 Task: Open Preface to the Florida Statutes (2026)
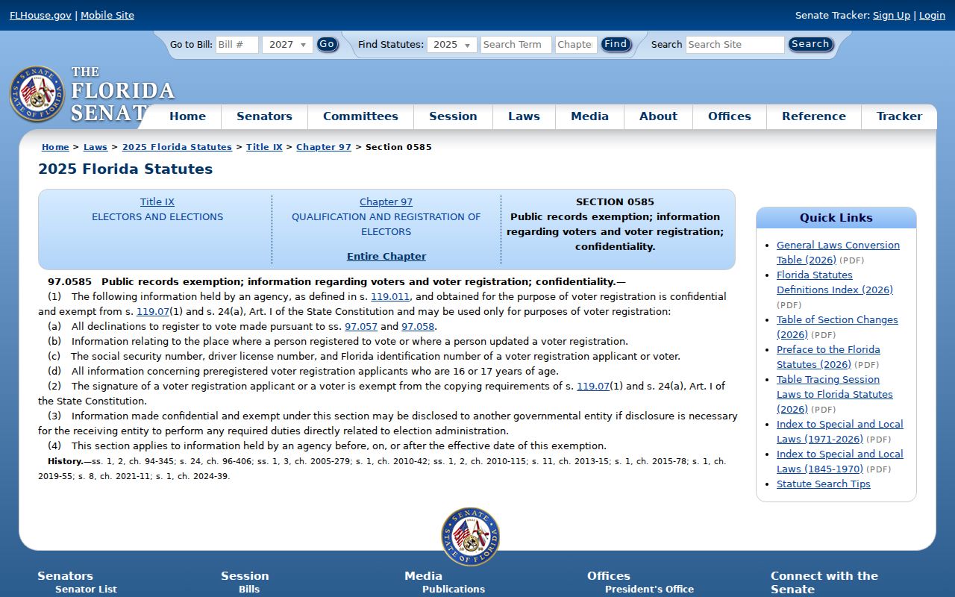coord(828,357)
